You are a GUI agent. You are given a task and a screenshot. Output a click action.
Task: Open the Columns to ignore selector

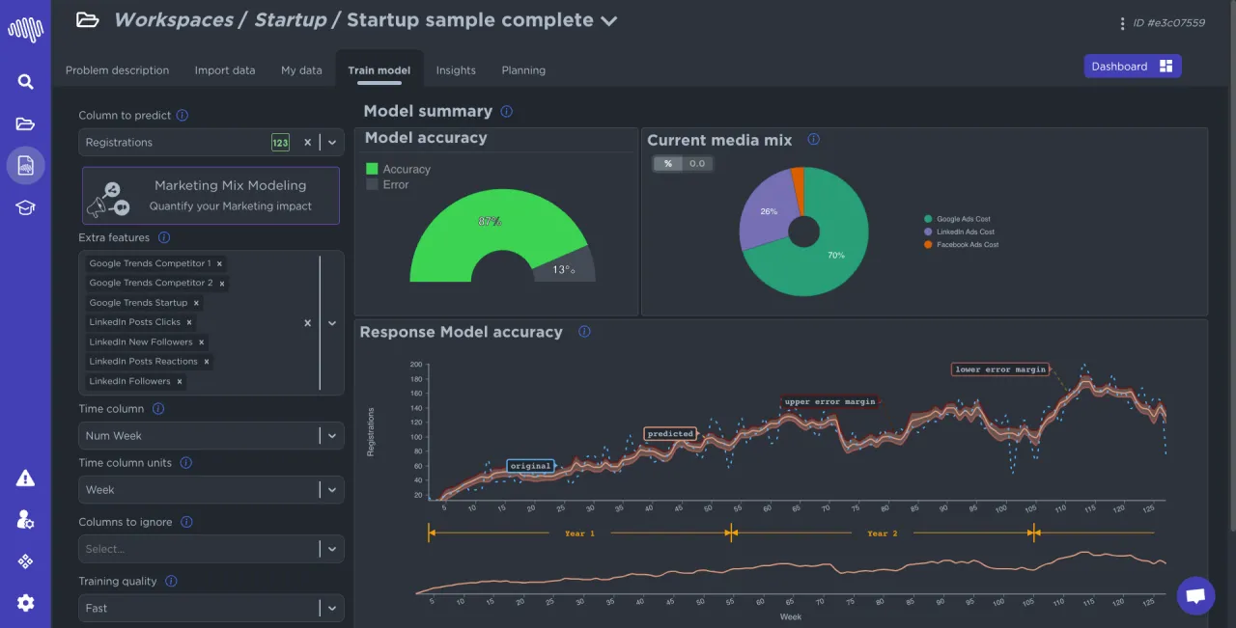(x=211, y=548)
